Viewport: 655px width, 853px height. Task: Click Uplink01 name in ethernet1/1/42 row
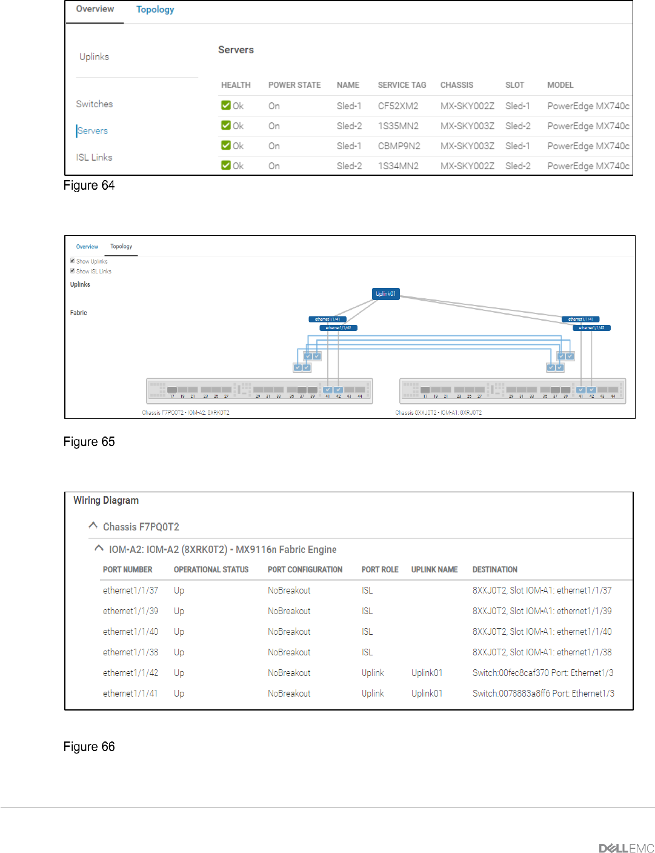[427, 673]
